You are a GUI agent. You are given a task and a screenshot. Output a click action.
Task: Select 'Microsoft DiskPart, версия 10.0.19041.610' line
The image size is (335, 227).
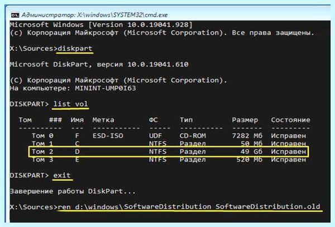click(x=99, y=65)
